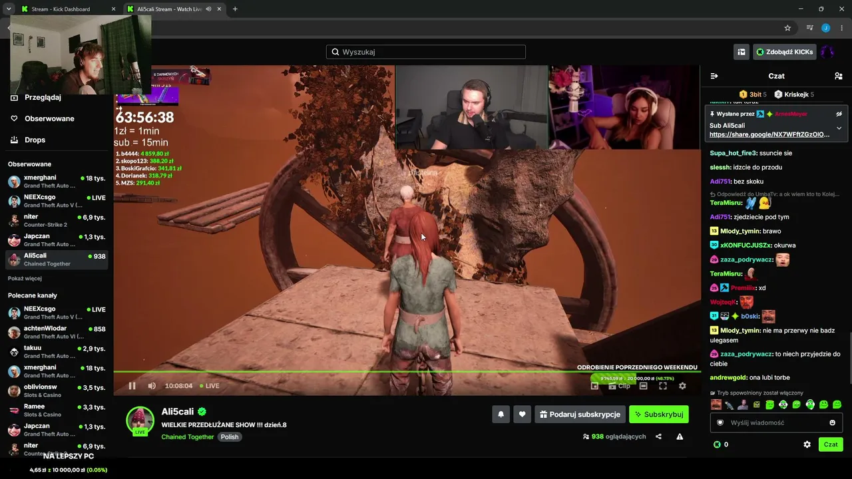
Task: Hide the pinned chat message
Action: [839, 114]
